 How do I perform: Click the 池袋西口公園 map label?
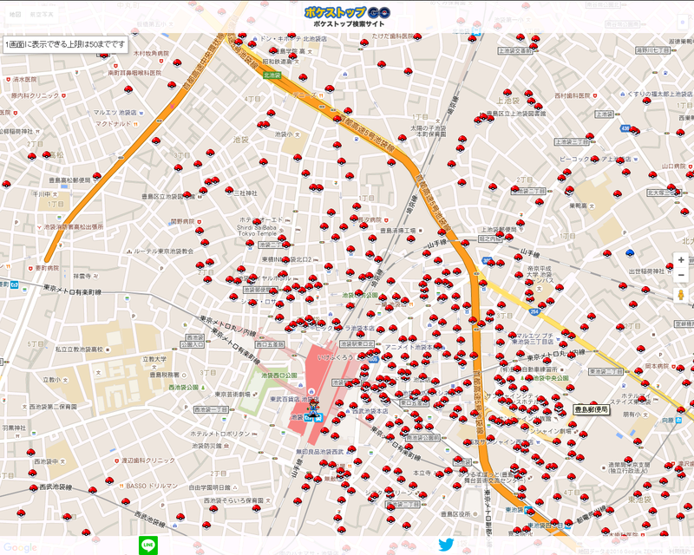(x=279, y=375)
